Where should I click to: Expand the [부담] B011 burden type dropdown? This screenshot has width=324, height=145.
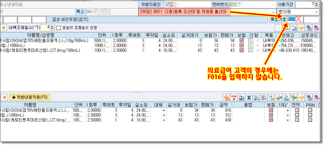tap(273, 12)
